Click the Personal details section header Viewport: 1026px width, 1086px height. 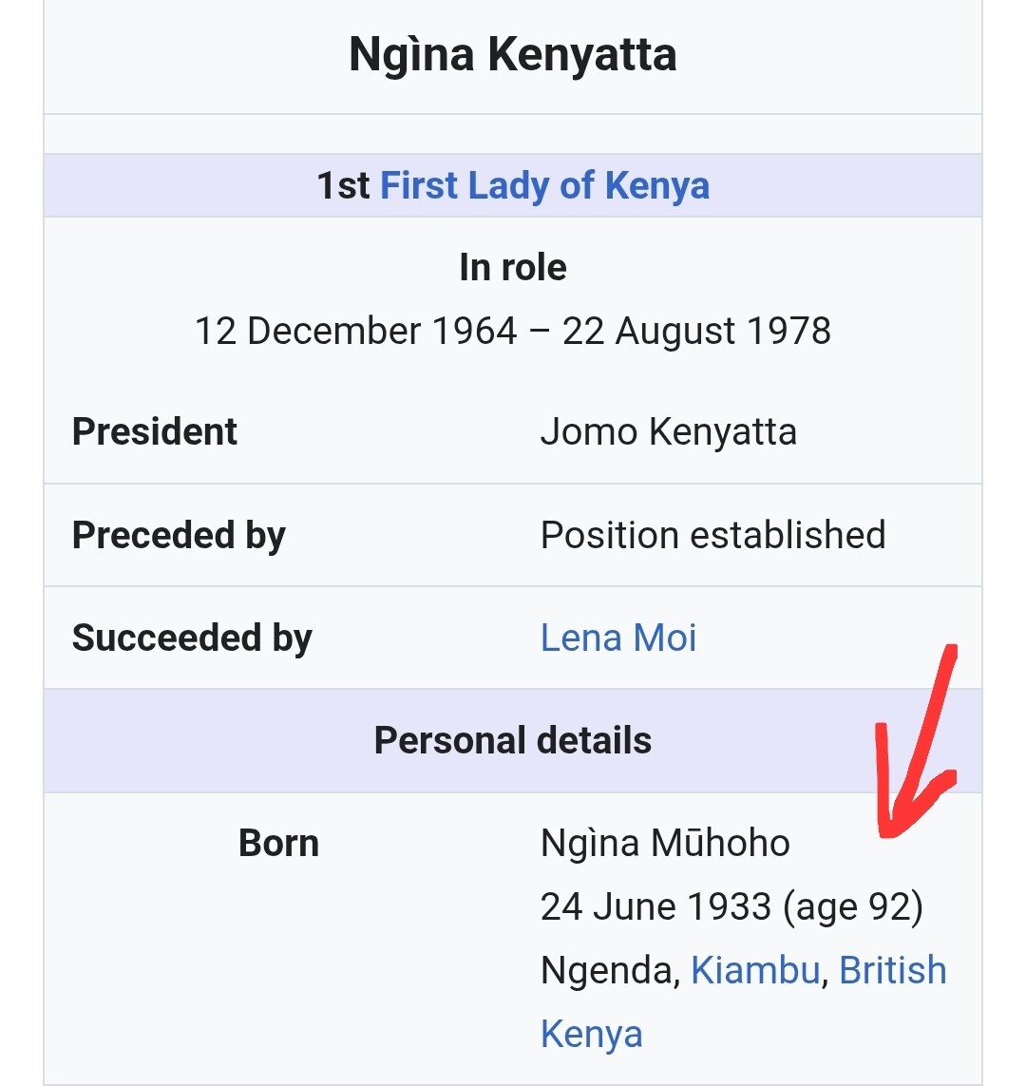[513, 740]
